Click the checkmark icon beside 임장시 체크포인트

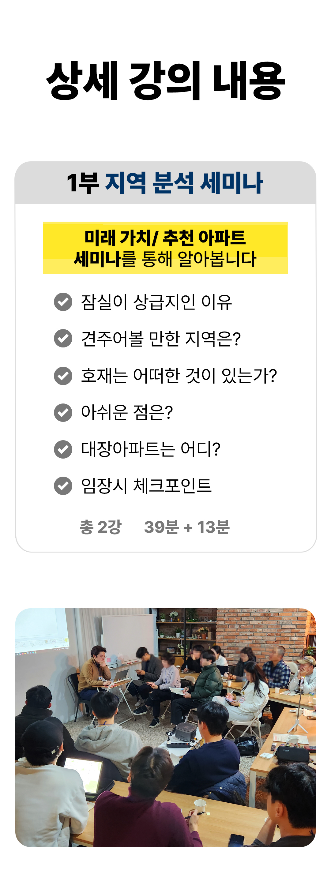[x=63, y=486]
